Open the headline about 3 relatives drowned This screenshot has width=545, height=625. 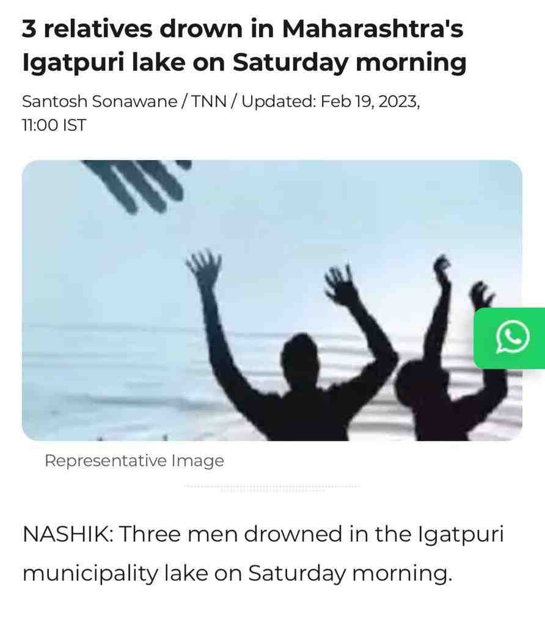click(244, 45)
